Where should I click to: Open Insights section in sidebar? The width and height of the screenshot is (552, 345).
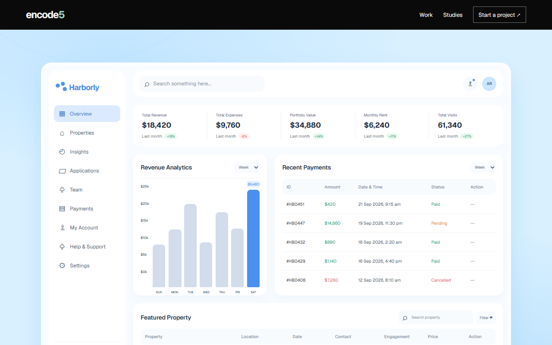click(87, 152)
